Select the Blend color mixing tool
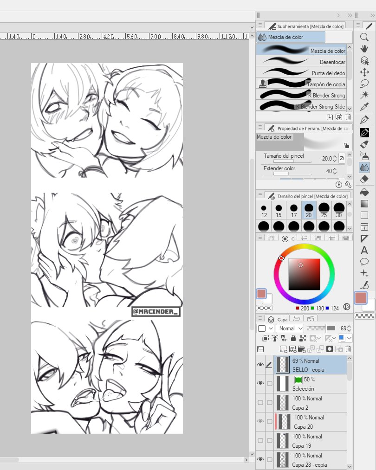The height and width of the screenshot is (470, 376). 364,167
